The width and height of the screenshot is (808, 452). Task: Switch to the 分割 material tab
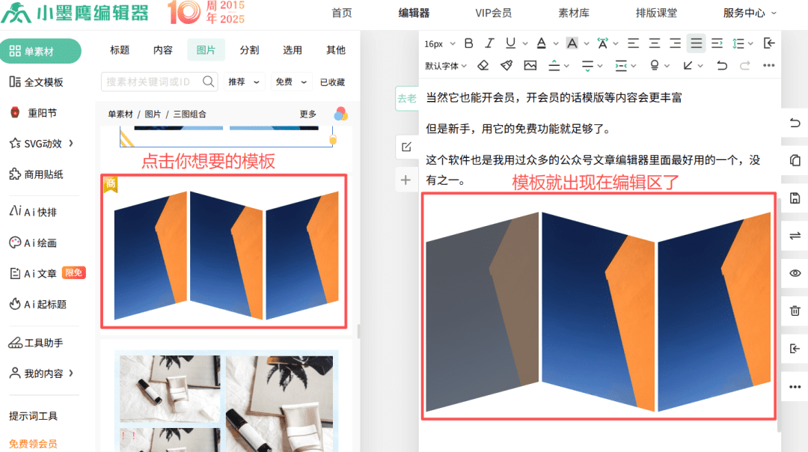pyautogui.click(x=249, y=50)
